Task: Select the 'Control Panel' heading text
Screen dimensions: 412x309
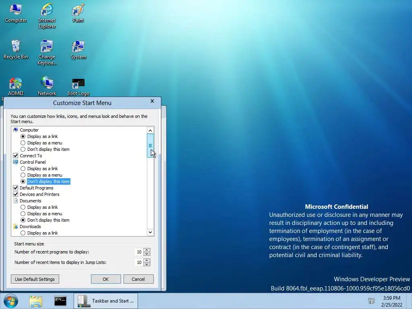Action: click(33, 162)
